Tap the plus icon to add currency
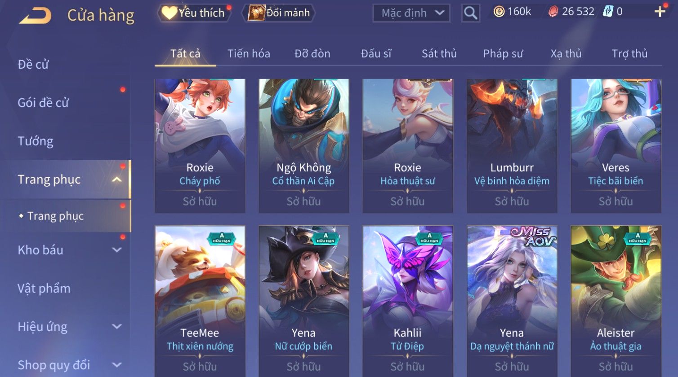This screenshot has width=678, height=377. tap(660, 12)
